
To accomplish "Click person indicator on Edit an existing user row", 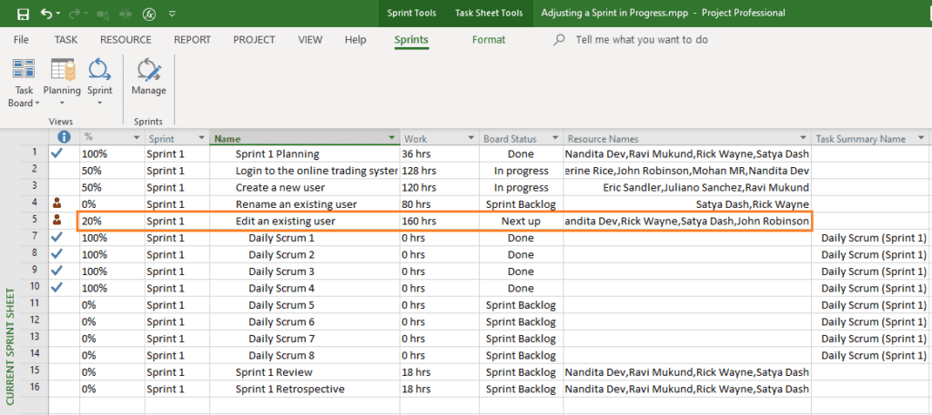I will coord(56,221).
